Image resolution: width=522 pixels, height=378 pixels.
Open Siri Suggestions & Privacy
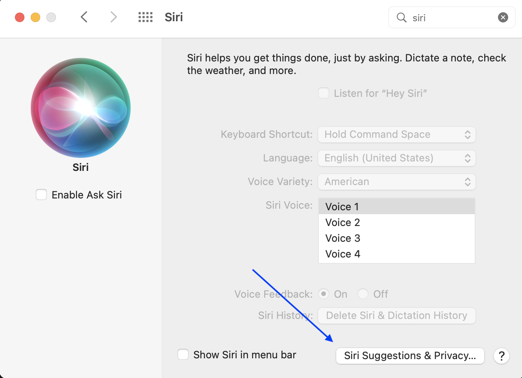point(410,356)
